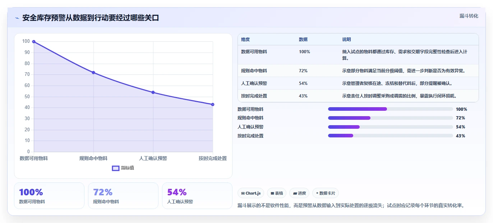Image resolution: width=493 pixels, height=223 pixels.
Task: Click y-axis value 100
Action: coord(26,41)
